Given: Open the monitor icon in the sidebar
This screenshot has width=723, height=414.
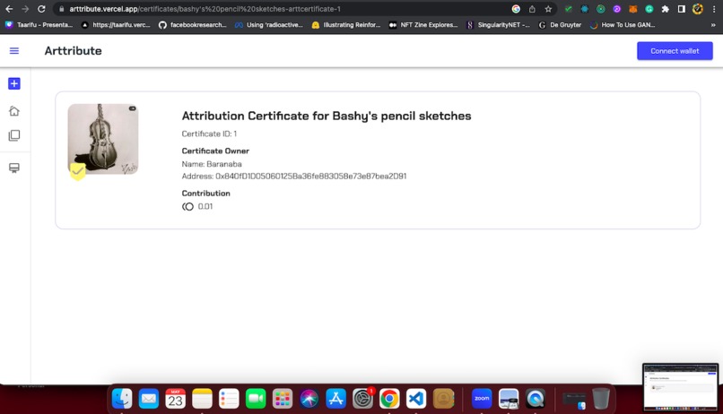Looking at the screenshot, I should pos(14,168).
